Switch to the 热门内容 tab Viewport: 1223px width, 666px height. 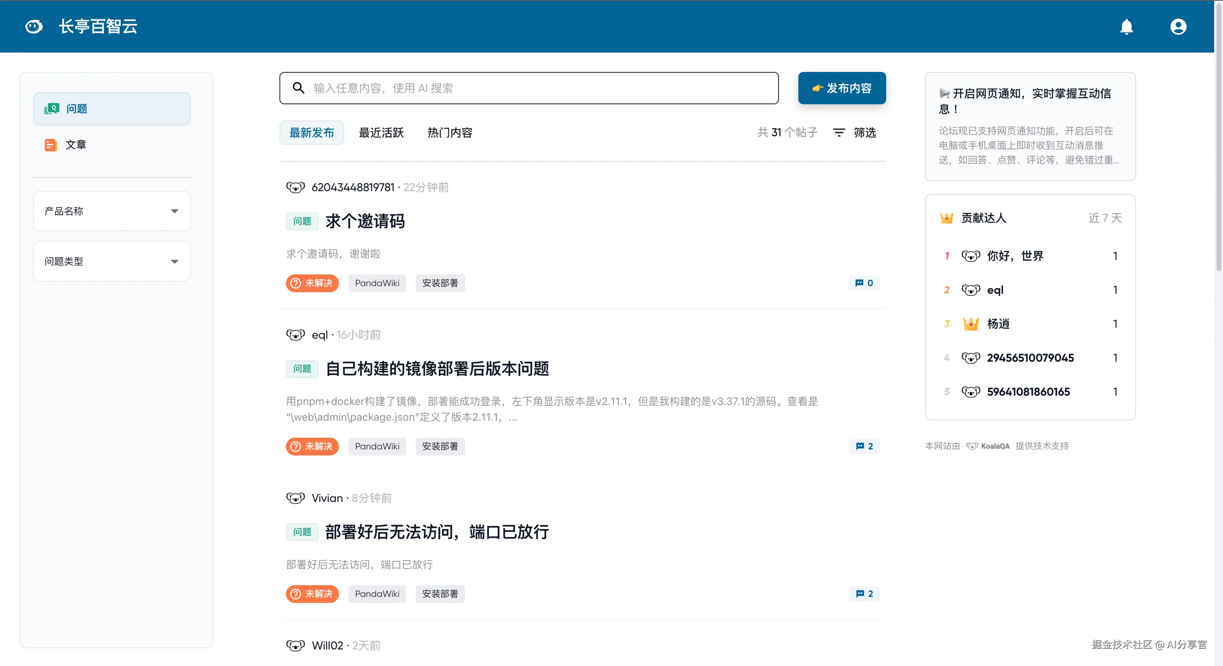(x=449, y=133)
